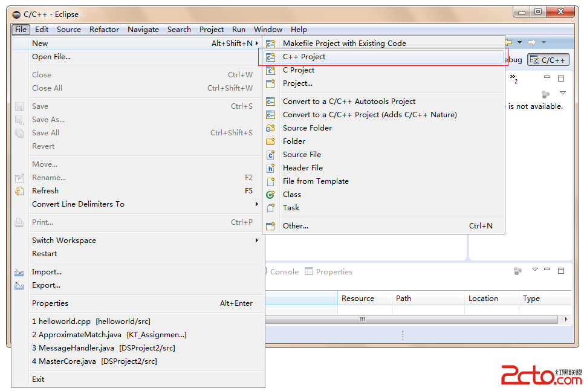Open the back history dropdown arrow
Image resolution: width=584 pixels, height=391 pixels.
coord(519,42)
